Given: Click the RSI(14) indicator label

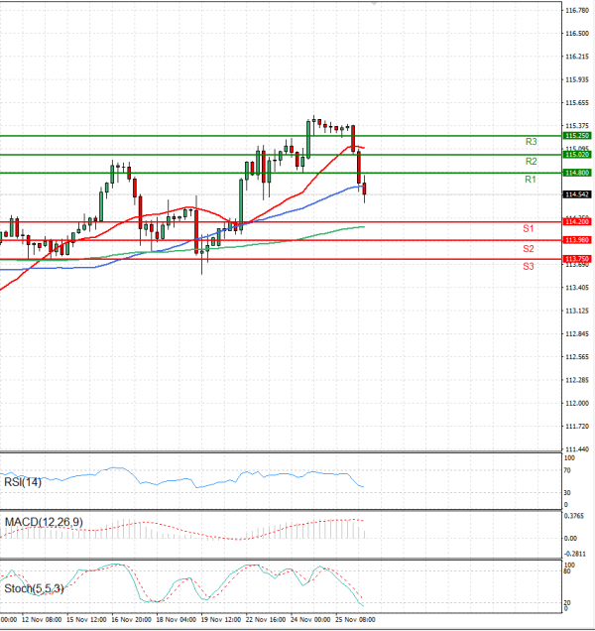Looking at the screenshot, I should tap(23, 482).
